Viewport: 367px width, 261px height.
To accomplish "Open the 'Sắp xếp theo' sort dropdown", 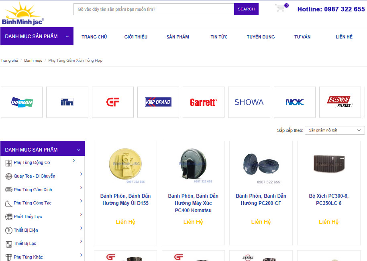I will click(x=334, y=130).
